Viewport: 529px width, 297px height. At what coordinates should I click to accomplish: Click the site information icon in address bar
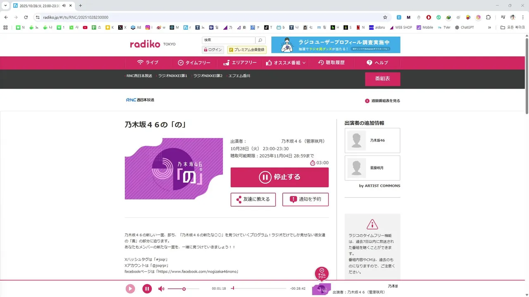tap(38, 17)
